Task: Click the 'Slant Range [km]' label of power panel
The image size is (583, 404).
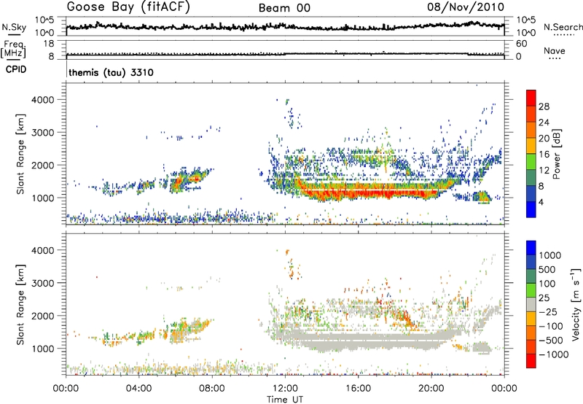Action: pyautogui.click(x=20, y=154)
